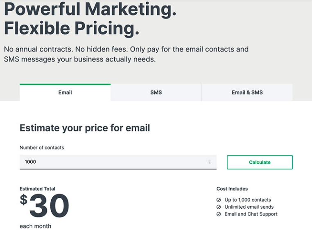Switch to the Email tab

click(65, 92)
